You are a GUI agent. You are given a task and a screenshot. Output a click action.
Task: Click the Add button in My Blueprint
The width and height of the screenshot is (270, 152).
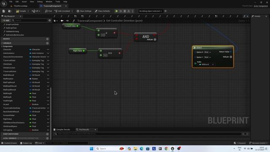(x=6, y=20)
